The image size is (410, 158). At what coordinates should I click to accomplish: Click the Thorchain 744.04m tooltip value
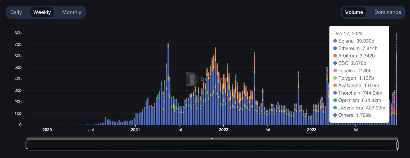[x=373, y=93]
